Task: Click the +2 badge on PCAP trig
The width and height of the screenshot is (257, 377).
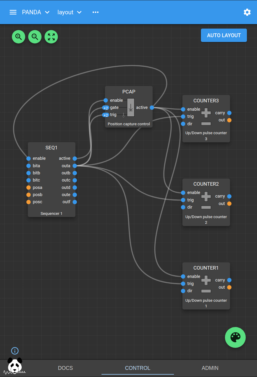Action: [x=106, y=115]
